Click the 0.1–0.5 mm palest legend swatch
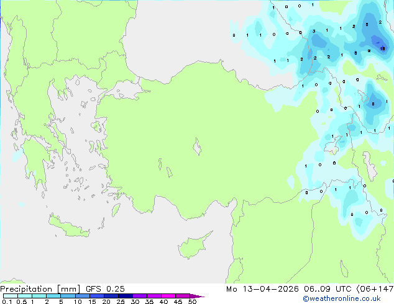The image size is (394, 304). coord(11,296)
